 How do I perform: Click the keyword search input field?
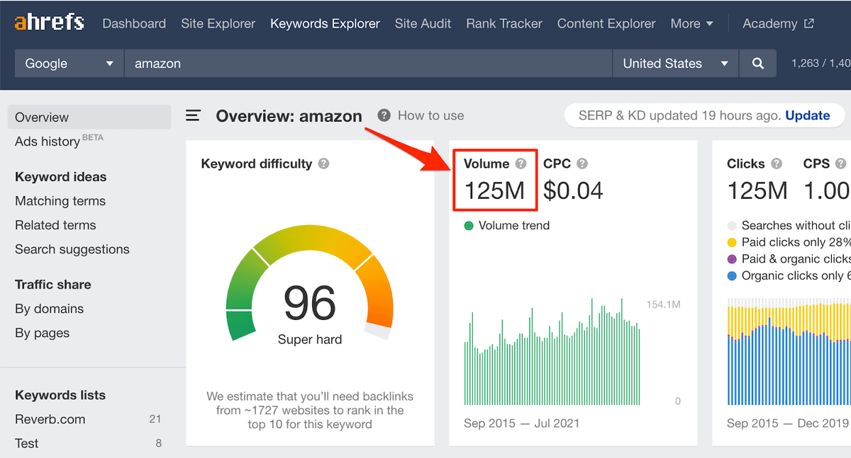[x=368, y=63]
